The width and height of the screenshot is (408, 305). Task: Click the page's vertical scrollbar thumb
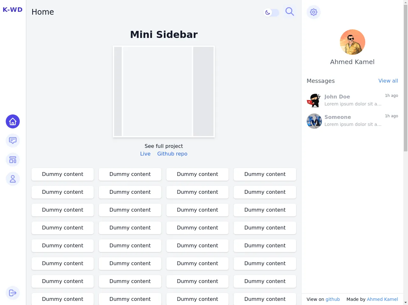(405, 76)
